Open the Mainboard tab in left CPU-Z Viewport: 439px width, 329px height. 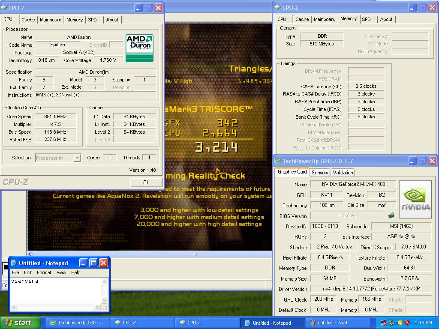click(51, 20)
